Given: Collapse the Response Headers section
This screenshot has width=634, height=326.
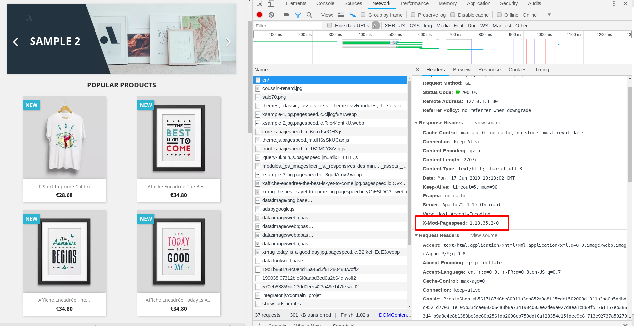Looking at the screenshot, I should pos(416,123).
